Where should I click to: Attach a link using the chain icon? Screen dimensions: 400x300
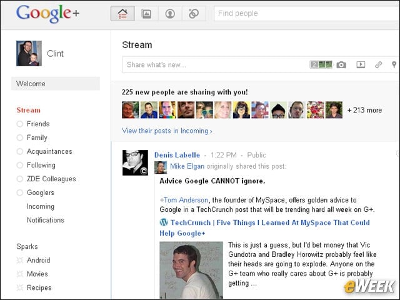pos(378,65)
